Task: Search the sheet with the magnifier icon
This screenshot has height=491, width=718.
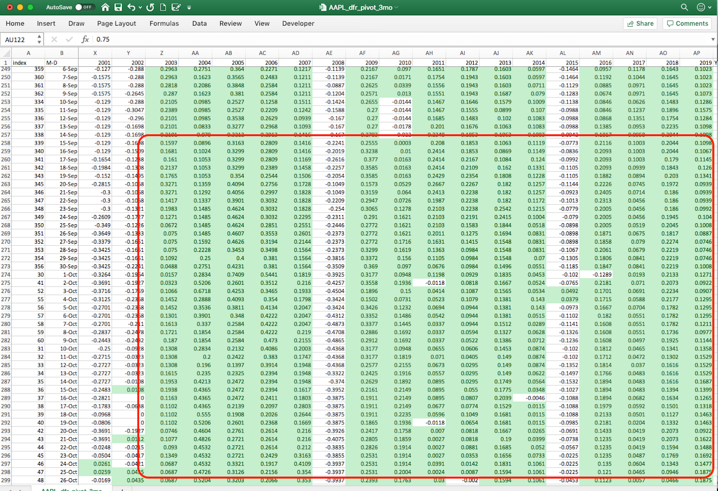Action: coord(684,7)
